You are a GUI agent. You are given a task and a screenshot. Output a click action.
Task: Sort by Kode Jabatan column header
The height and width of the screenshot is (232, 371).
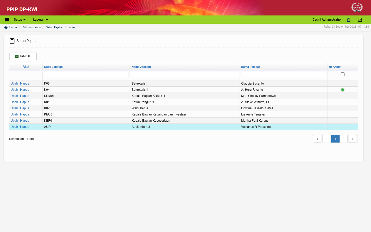53,67
